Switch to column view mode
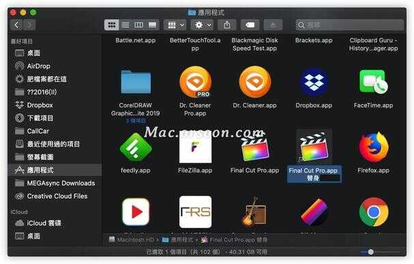The width and height of the screenshot is (414, 264). pyautogui.click(x=138, y=25)
